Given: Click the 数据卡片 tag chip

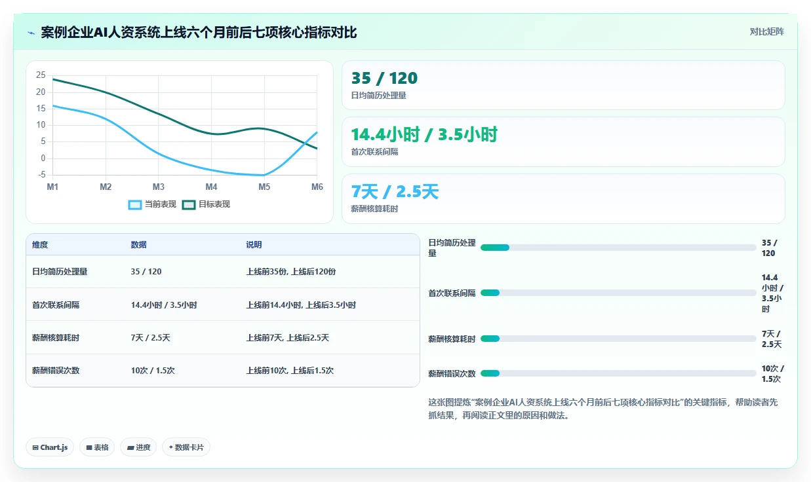Looking at the screenshot, I should (x=186, y=447).
